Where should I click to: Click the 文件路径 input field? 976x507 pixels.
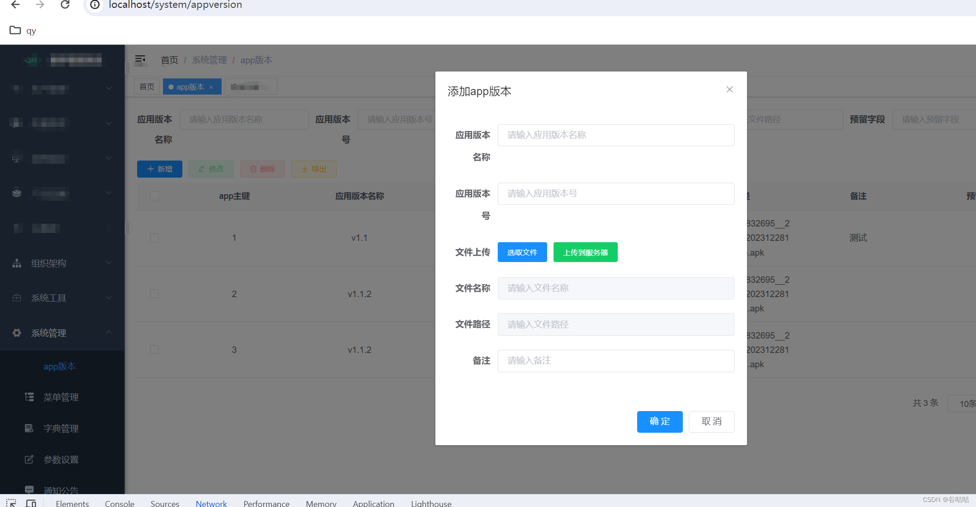tap(616, 325)
